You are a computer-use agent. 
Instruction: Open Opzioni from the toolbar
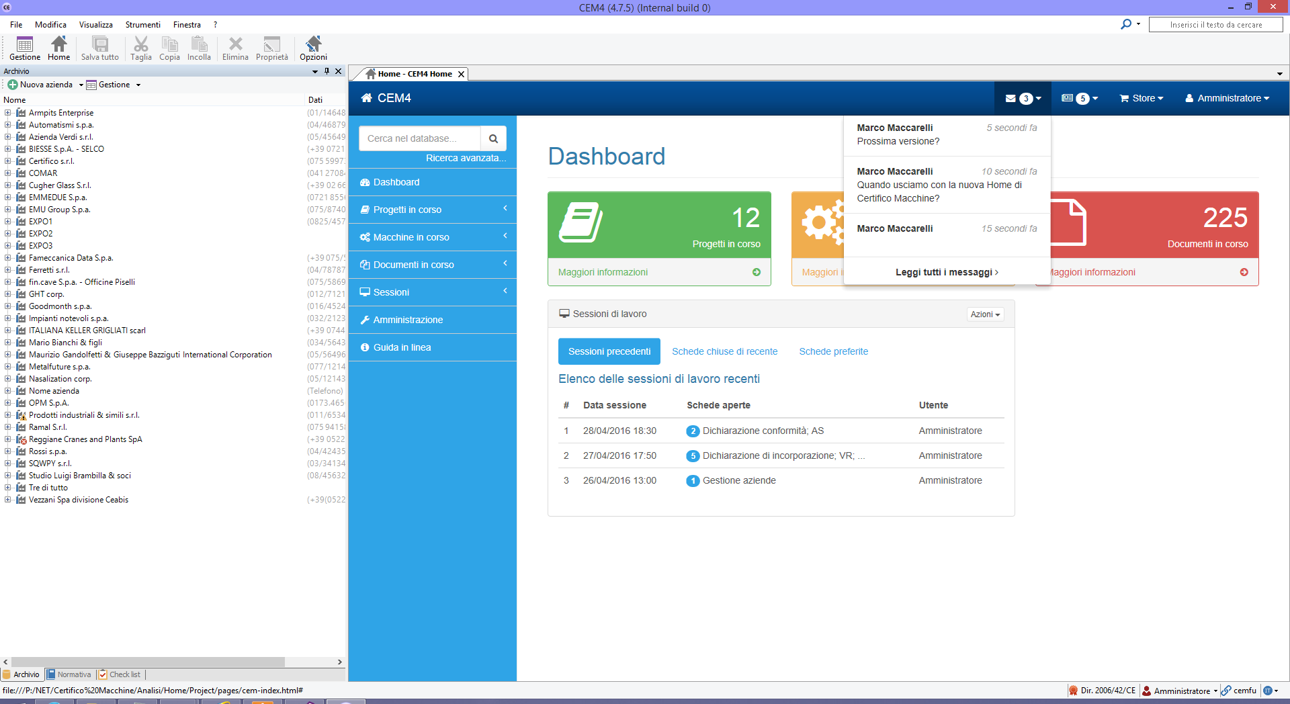coord(313,48)
